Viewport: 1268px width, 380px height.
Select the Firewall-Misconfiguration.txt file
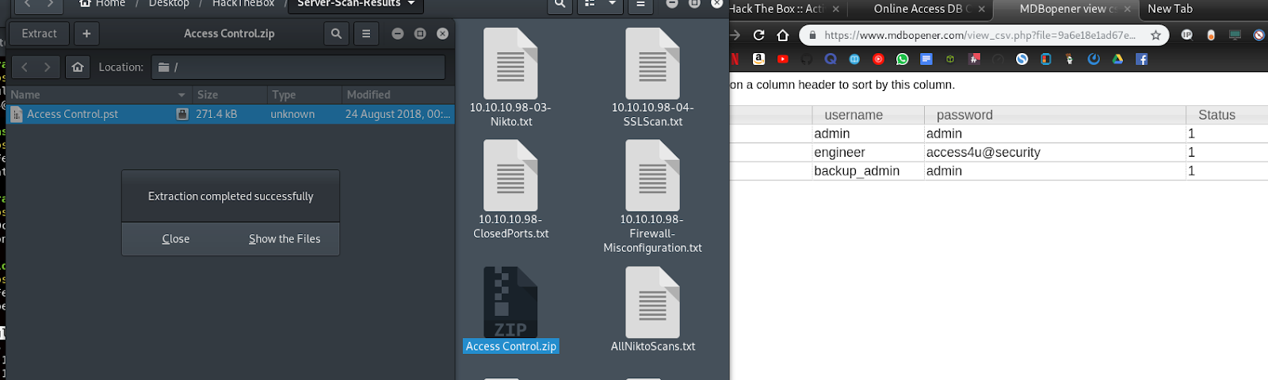pyautogui.click(x=652, y=197)
